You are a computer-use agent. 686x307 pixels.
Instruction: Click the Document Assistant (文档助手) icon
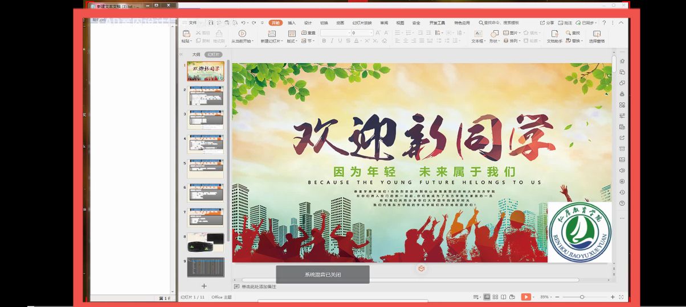[554, 34]
